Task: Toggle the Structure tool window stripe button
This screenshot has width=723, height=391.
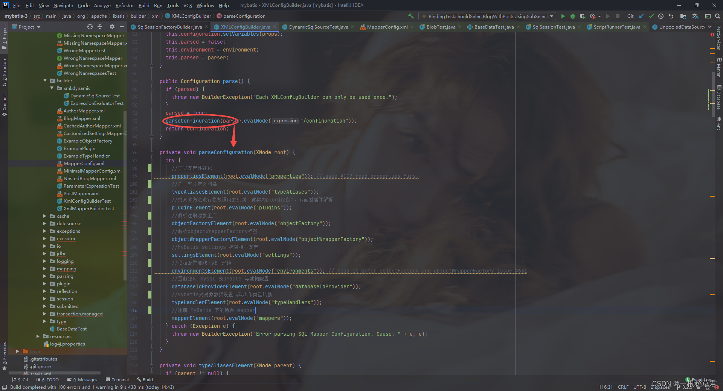Action: point(5,72)
